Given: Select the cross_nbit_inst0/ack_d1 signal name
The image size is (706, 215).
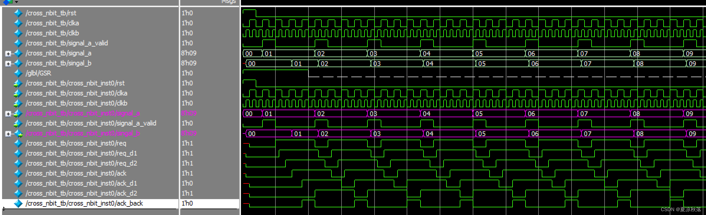Looking at the screenshot, I should pyautogui.click(x=81, y=183).
